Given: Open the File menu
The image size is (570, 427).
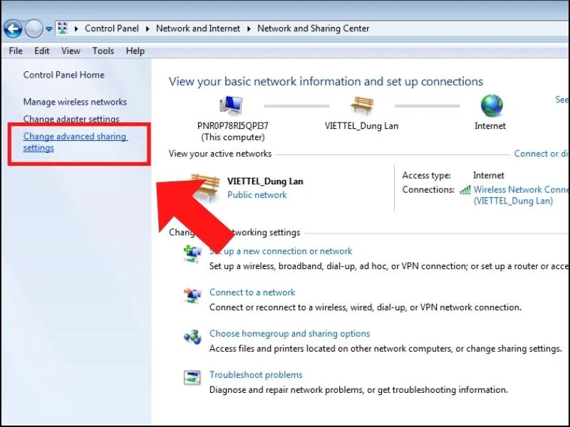Looking at the screenshot, I should pyautogui.click(x=16, y=51).
